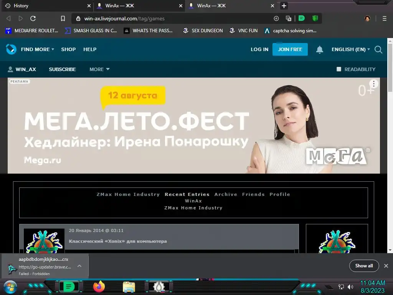This screenshot has width=393, height=295.
Task: Open File Explorer from the taskbar
Action: point(129,287)
